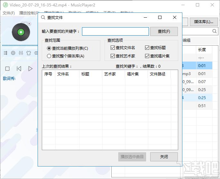Go to the previous track
This screenshot has height=179, width=220.
[19, 69]
